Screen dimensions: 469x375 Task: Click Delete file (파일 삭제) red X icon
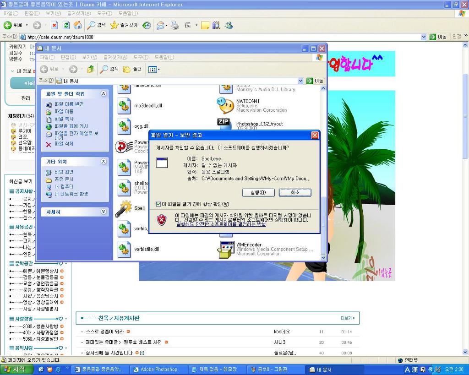click(49, 144)
